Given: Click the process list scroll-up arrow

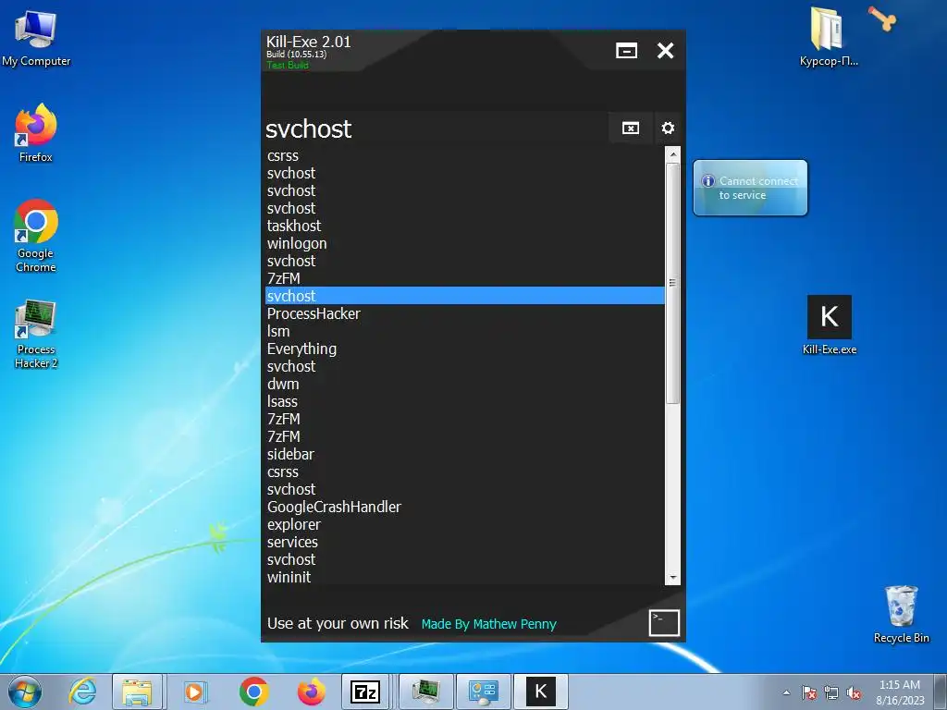Looking at the screenshot, I should click(673, 154).
